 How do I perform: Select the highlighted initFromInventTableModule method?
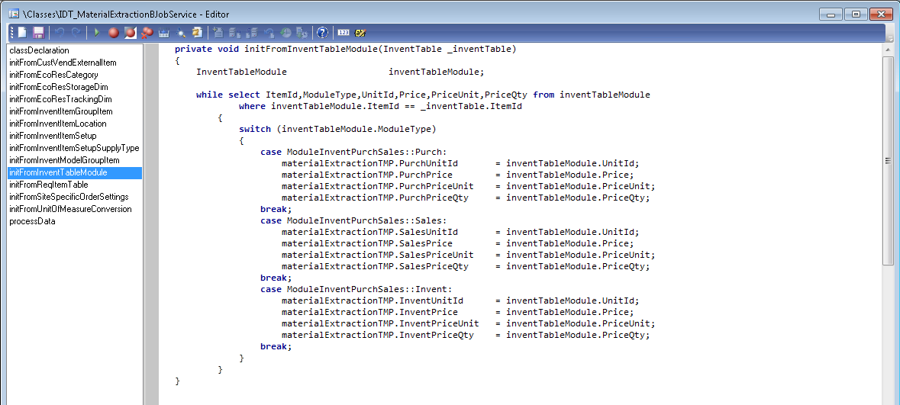pyautogui.click(x=75, y=172)
